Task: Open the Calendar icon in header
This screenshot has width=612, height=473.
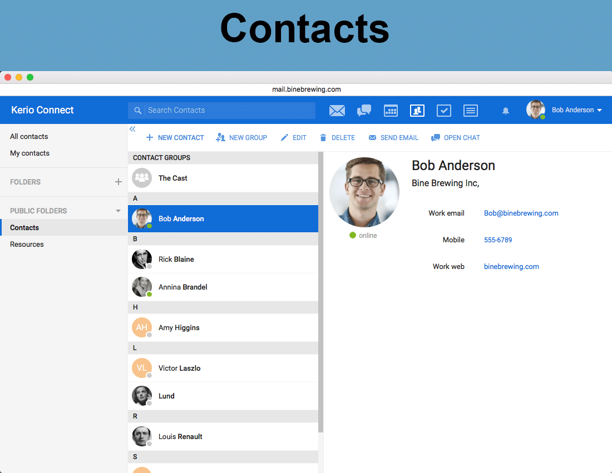Action: [x=391, y=111]
